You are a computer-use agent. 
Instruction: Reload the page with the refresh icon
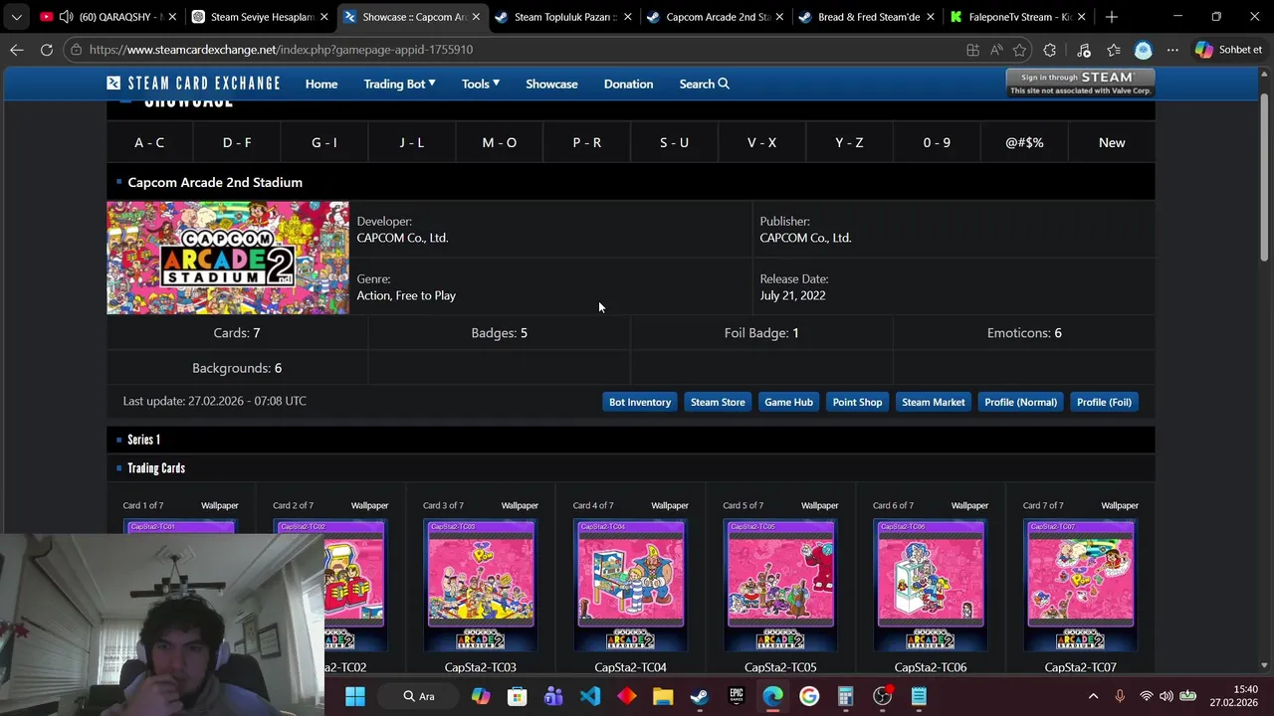46,50
